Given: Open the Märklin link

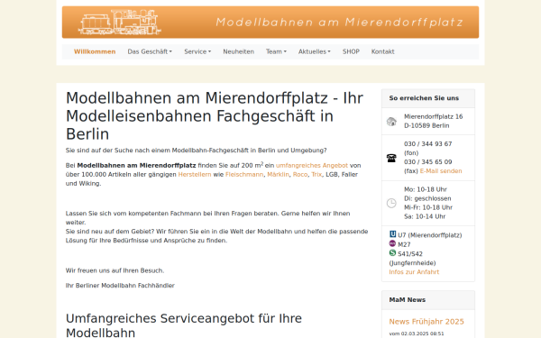Looking at the screenshot, I should pos(278,175).
